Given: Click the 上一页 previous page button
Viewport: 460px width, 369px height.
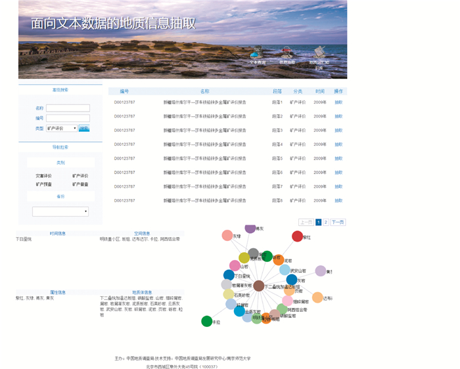Looking at the screenshot, I should [306, 223].
